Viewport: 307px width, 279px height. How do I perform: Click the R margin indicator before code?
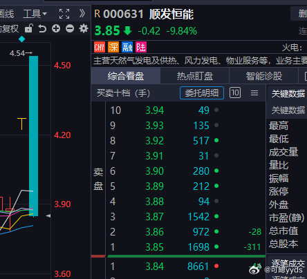97,14
